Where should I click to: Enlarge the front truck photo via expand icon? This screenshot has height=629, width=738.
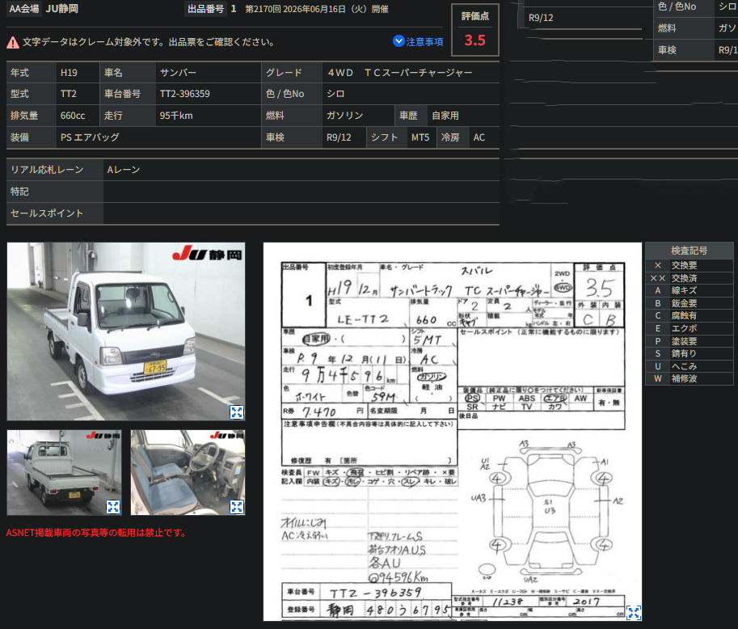(237, 412)
